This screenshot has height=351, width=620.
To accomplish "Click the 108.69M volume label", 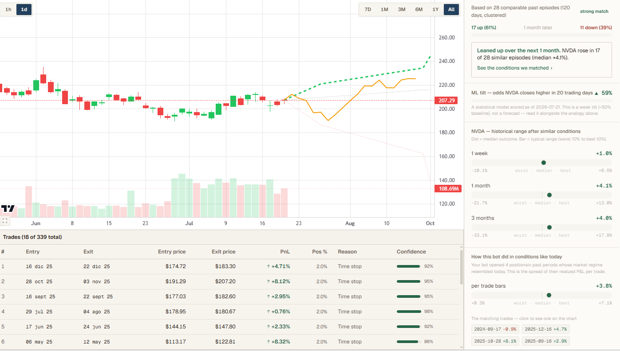I will (449, 189).
